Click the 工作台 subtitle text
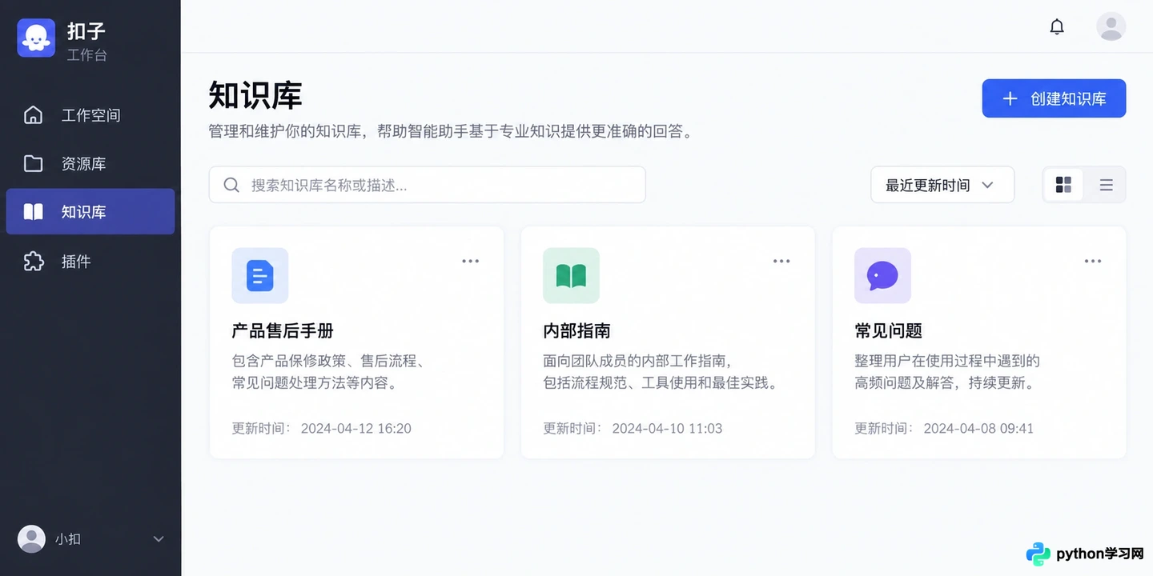The height and width of the screenshot is (576, 1153). point(86,55)
